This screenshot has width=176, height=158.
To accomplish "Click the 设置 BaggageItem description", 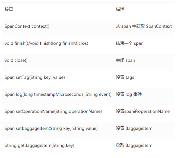I will (134, 128).
